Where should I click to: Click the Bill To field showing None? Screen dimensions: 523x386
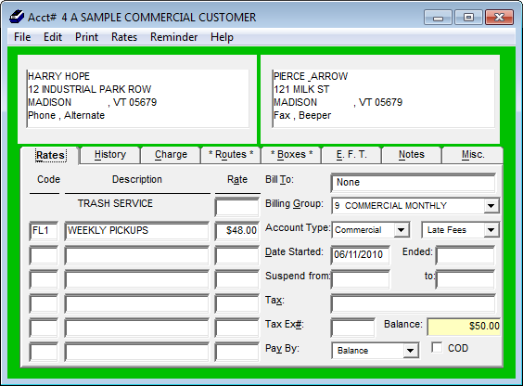coord(413,183)
